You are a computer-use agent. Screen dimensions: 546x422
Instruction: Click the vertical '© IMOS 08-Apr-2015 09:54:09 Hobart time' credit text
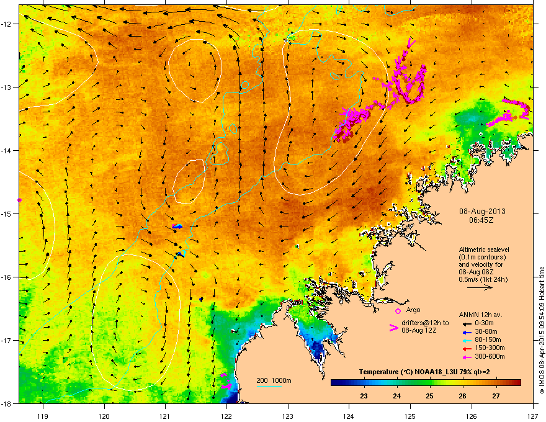pyautogui.click(x=542, y=330)
